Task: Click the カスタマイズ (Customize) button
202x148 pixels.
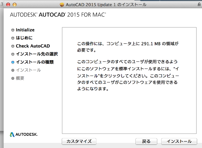Action: point(79,141)
